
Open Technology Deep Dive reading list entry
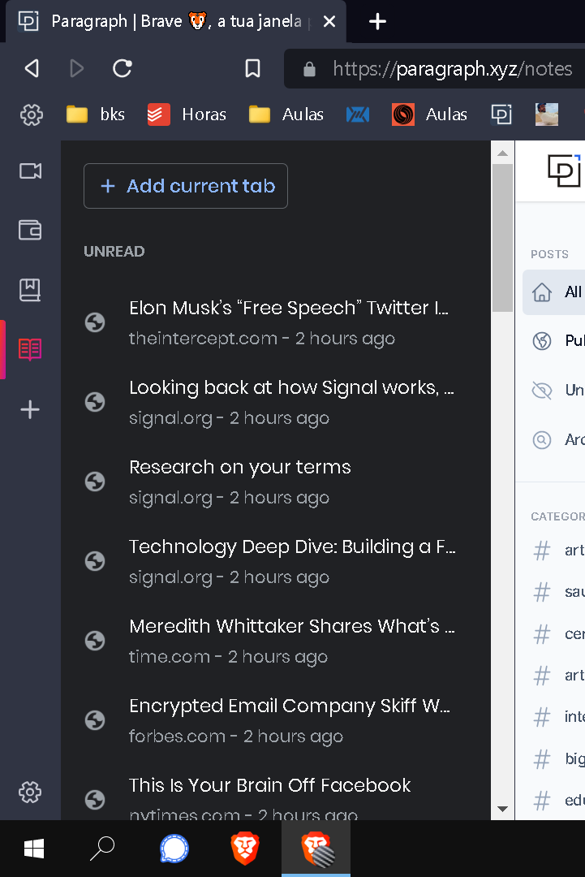(275, 560)
